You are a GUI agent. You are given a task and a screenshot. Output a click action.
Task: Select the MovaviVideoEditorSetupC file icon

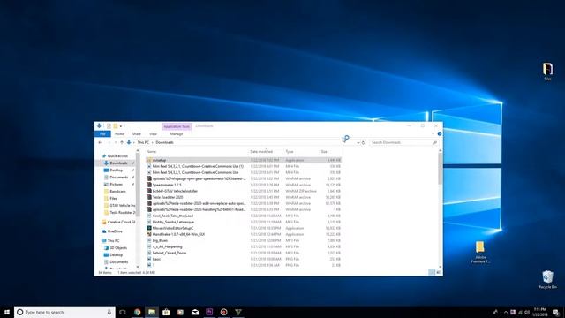149,228
